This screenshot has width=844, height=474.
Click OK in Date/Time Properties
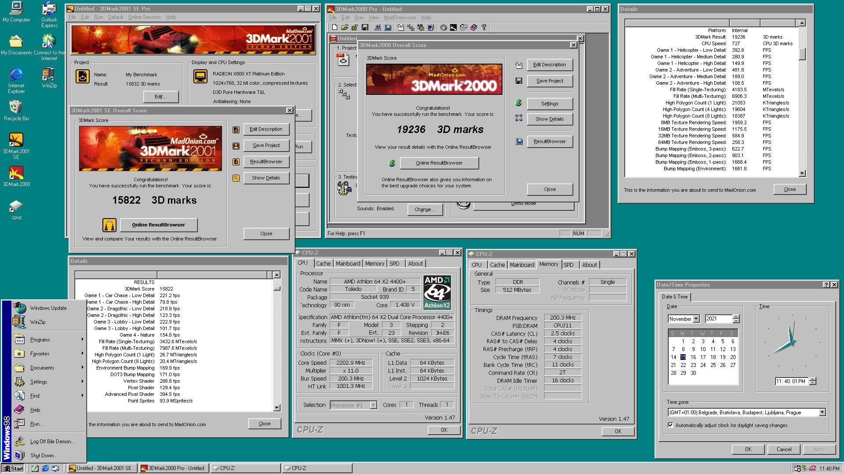(x=748, y=449)
